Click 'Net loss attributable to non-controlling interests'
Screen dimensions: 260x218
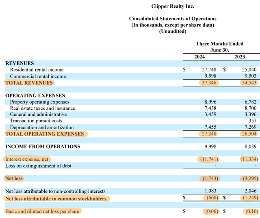coord(55,191)
